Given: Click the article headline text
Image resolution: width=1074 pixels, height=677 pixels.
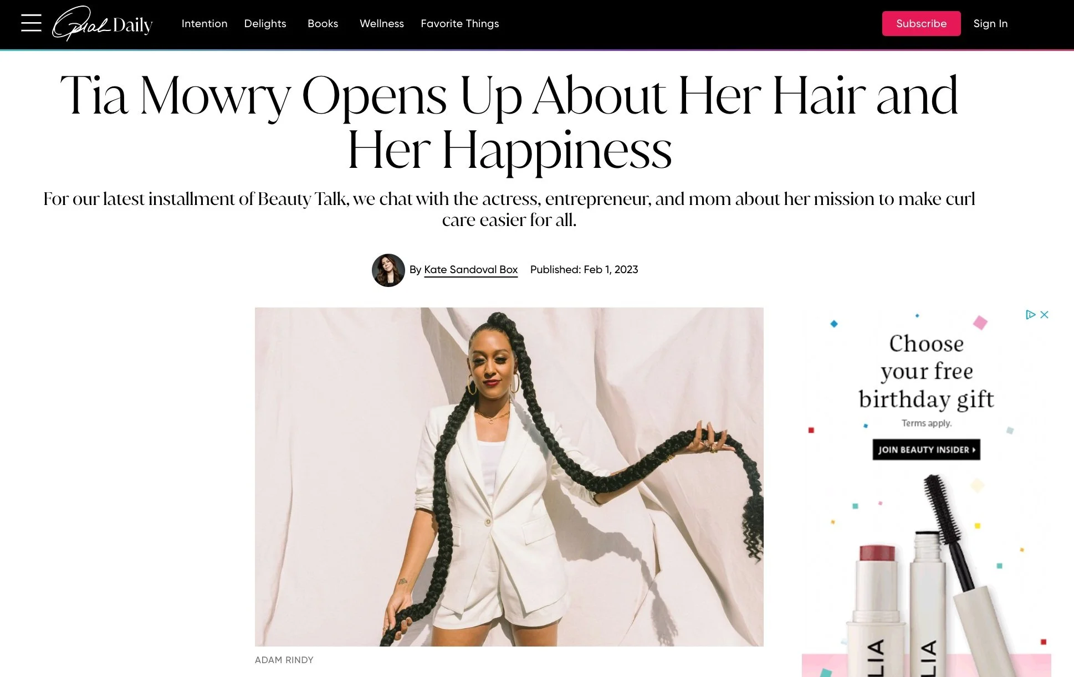Looking at the screenshot, I should 509,122.
